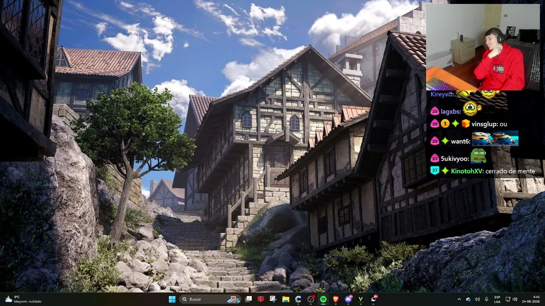Click the lagxbs username in chat

(451, 112)
